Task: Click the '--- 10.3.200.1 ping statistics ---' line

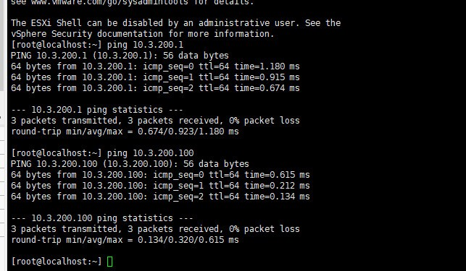Action: point(97,110)
